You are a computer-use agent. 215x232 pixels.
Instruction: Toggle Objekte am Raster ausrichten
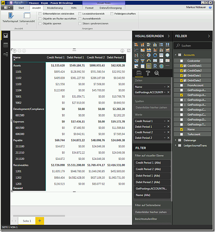coord(40,19)
